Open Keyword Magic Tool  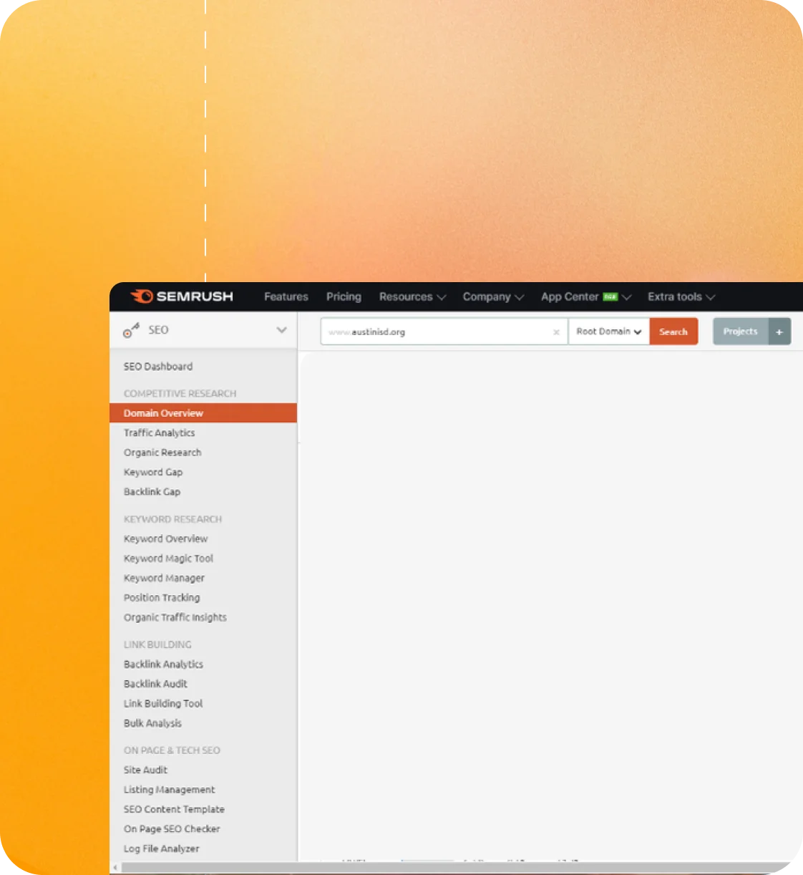[x=168, y=559]
